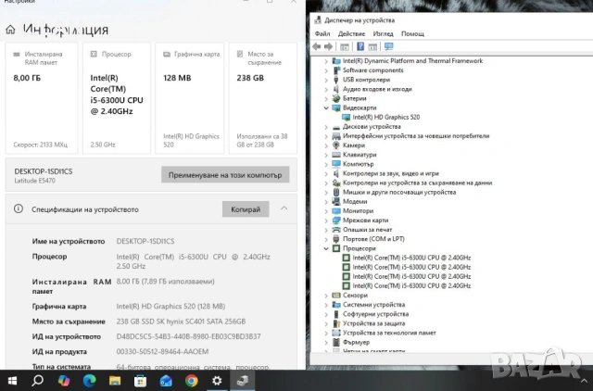Expand the Компютър node

pyautogui.click(x=326, y=165)
